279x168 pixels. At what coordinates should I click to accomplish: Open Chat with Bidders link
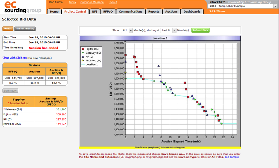[x=15, y=58]
